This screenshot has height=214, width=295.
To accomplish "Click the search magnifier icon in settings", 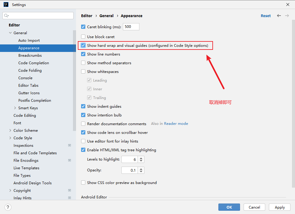I will coord(7,16).
